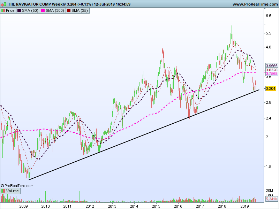
Task: Click the chart title THE NAVIGATOR COMP Weekly
Action: (37, 4)
